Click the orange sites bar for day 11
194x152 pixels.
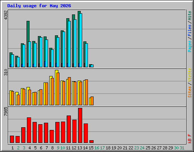click(69, 91)
